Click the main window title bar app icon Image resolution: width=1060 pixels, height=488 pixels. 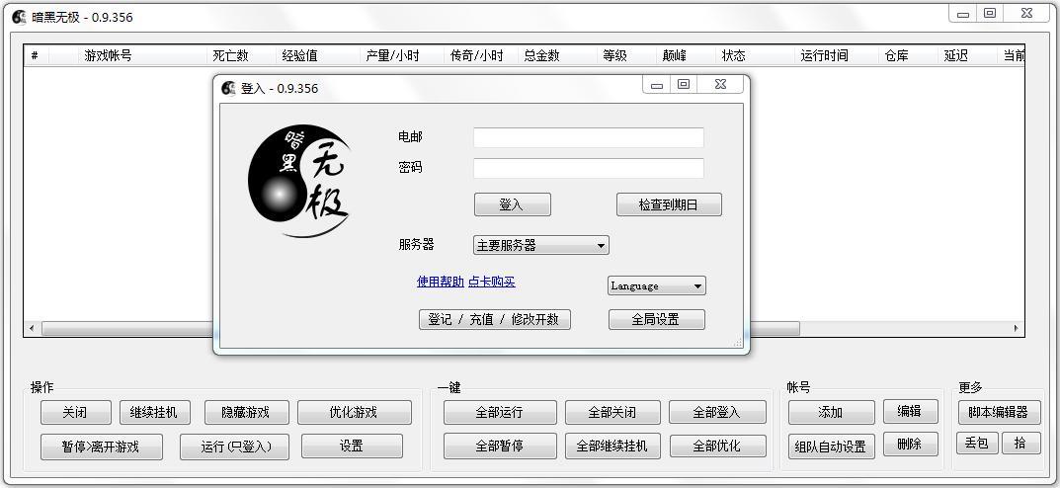click(19, 17)
